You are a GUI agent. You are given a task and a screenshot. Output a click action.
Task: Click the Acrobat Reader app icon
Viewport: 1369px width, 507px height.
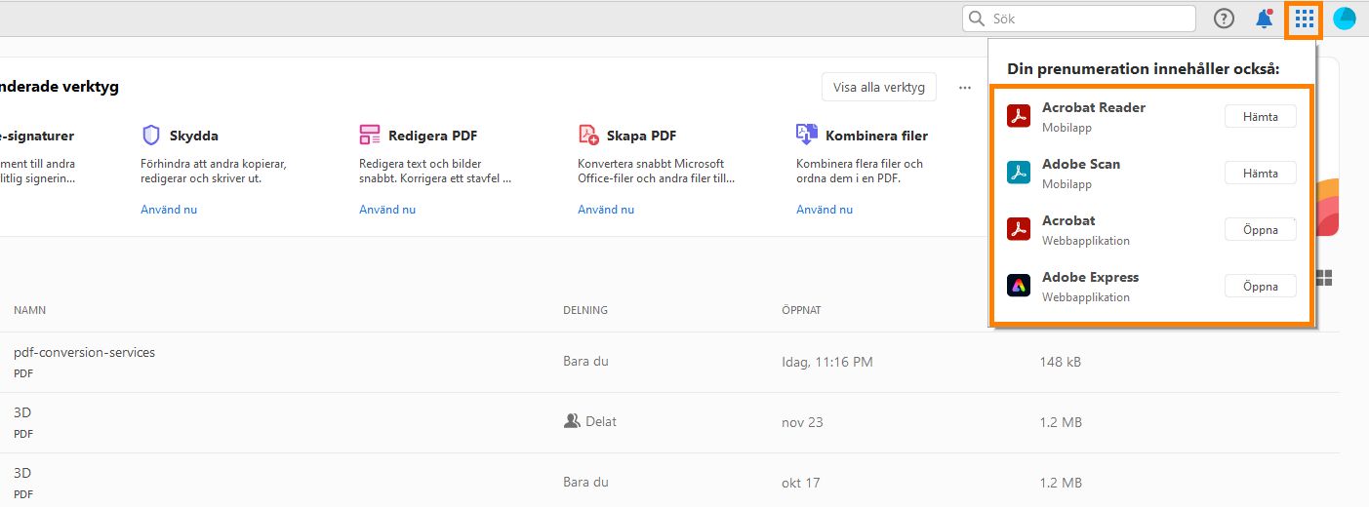(x=1019, y=116)
